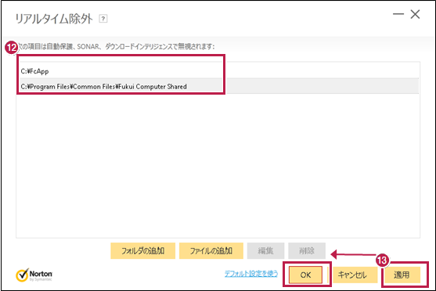
Task: Click the 削除 delete button
Action: (x=307, y=250)
